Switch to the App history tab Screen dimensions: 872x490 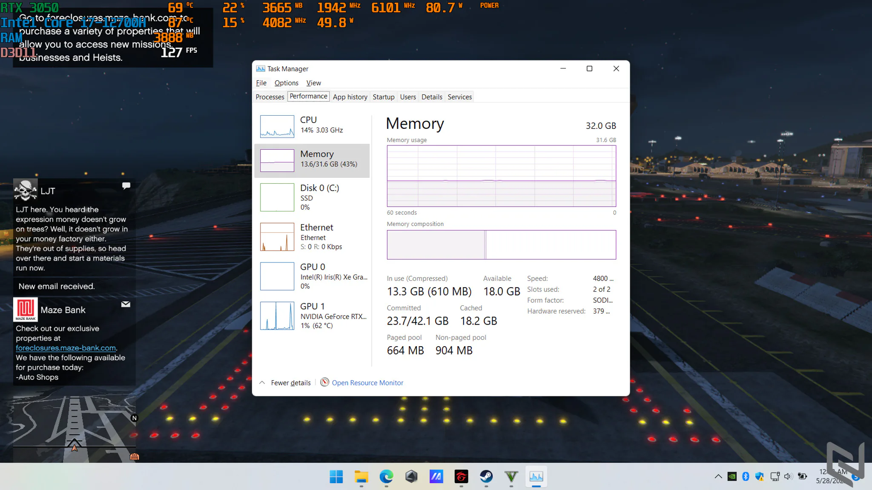click(350, 97)
